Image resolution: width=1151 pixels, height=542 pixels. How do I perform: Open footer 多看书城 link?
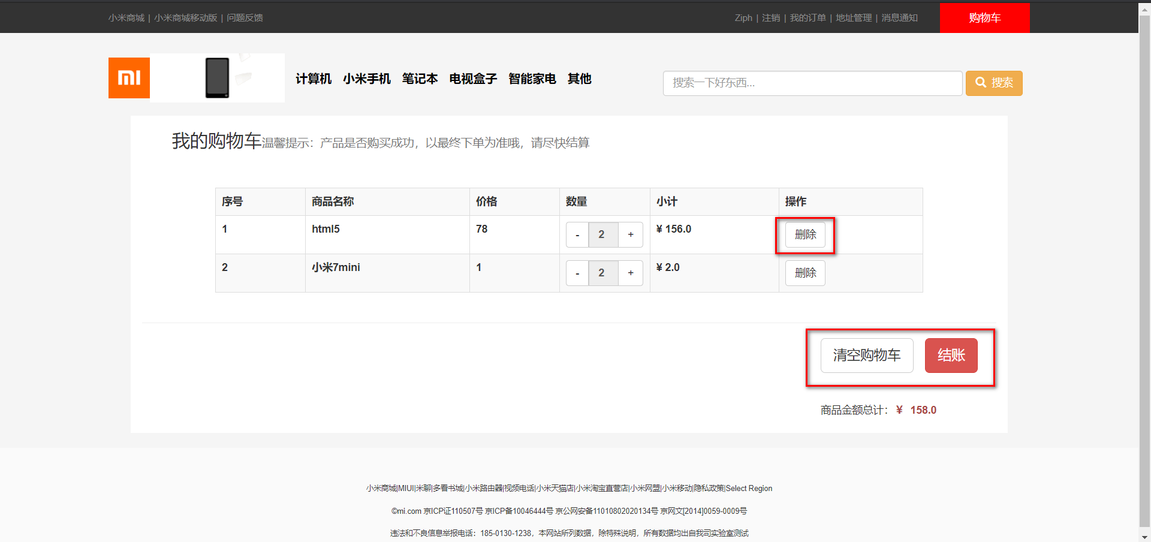(448, 489)
